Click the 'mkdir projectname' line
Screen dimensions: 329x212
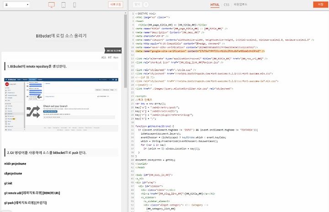click(x=15, y=163)
